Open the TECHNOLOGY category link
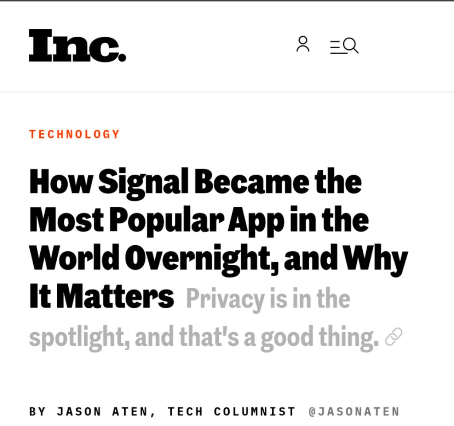Image resolution: width=454 pixels, height=426 pixels. point(74,134)
